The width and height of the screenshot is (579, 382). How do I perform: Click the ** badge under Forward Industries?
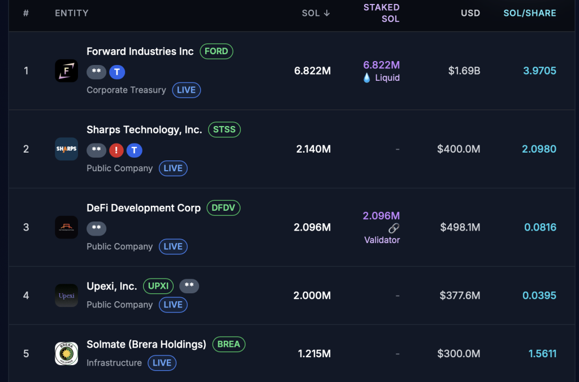[96, 72]
